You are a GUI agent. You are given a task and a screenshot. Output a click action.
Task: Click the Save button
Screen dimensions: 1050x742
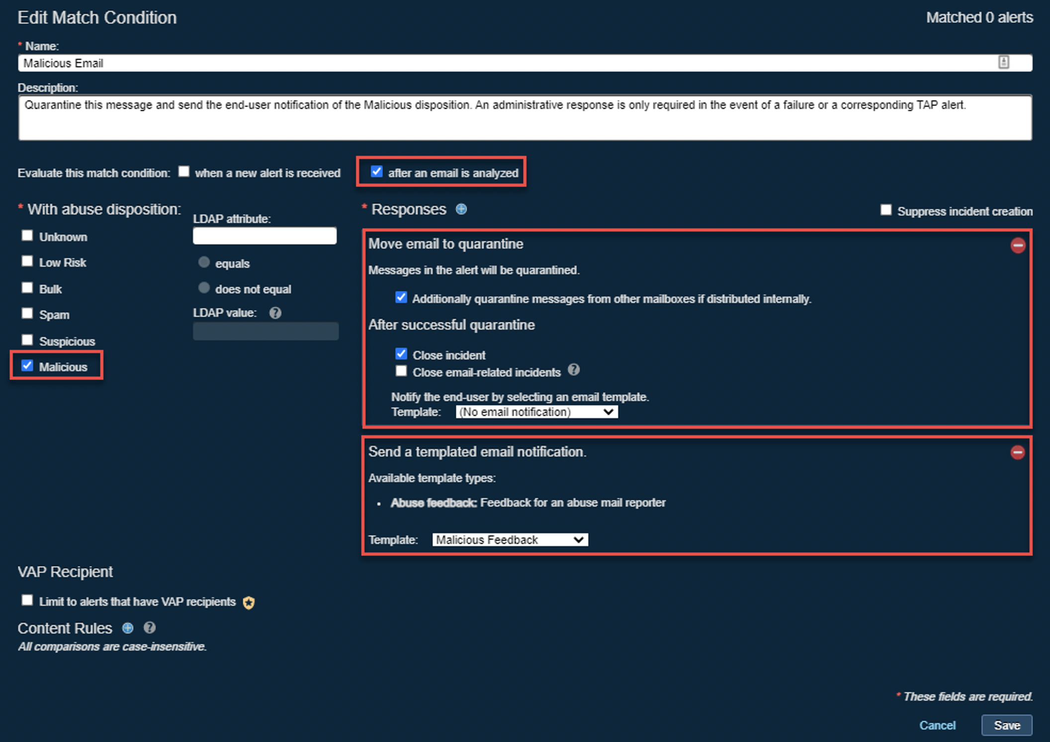coord(1006,725)
